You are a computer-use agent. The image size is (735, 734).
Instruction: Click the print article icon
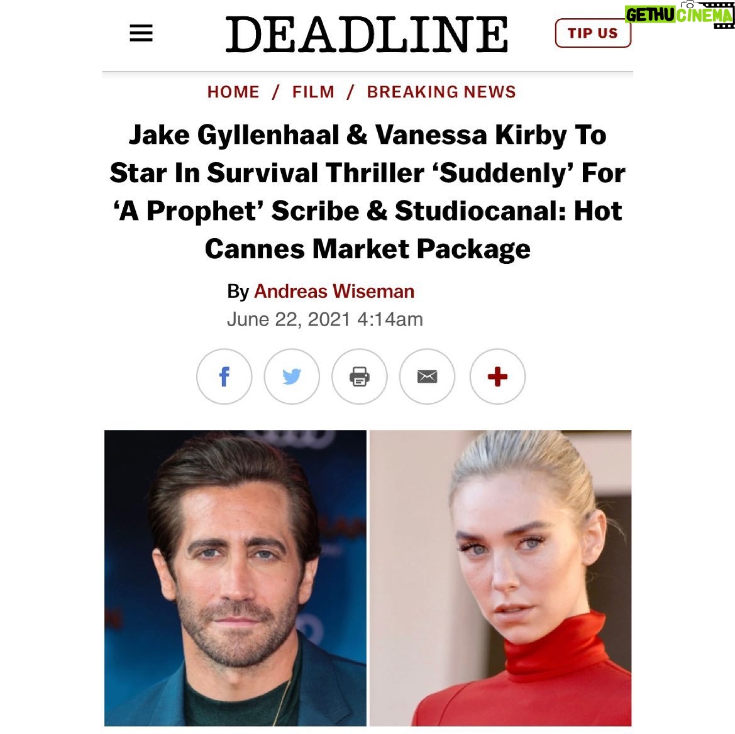[360, 376]
